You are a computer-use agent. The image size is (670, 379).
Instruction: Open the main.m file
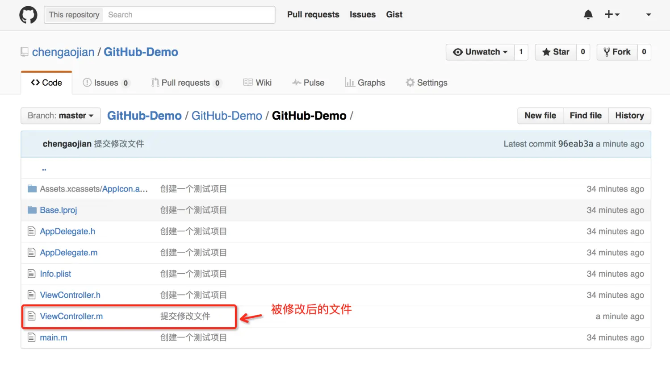coord(54,337)
